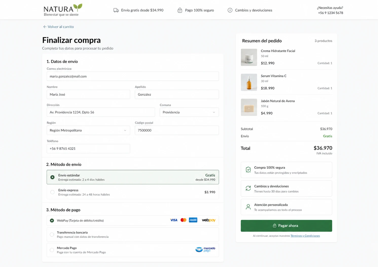Click Cambios y devoluciones in header

[254, 10]
